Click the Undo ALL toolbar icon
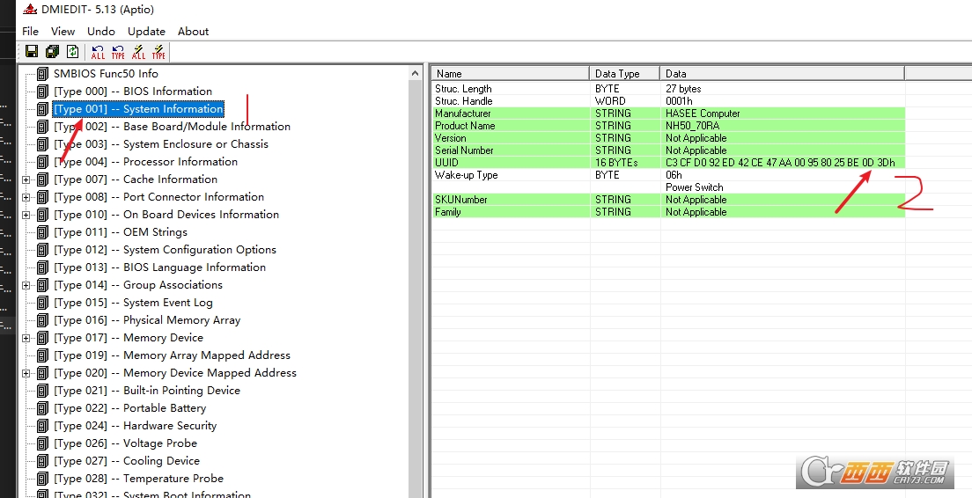 (98, 52)
